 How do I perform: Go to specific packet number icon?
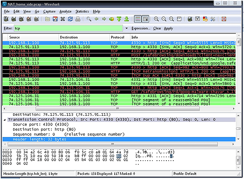coord(111,19)
